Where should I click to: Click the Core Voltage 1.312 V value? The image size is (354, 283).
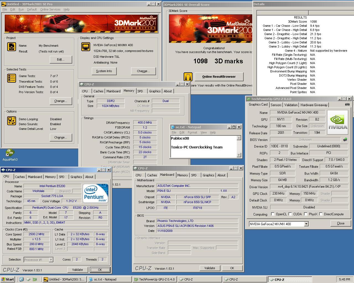click(71, 201)
